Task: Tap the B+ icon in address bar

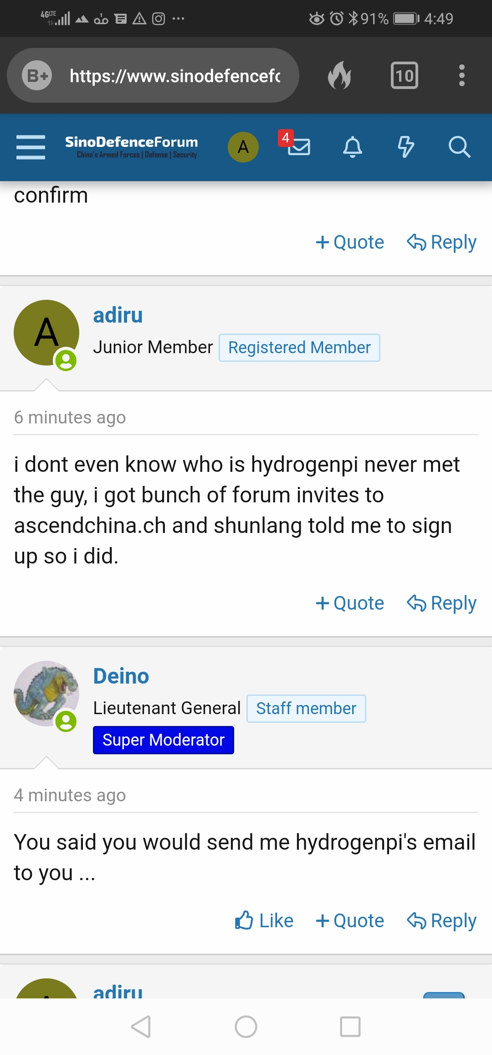Action: [x=37, y=75]
